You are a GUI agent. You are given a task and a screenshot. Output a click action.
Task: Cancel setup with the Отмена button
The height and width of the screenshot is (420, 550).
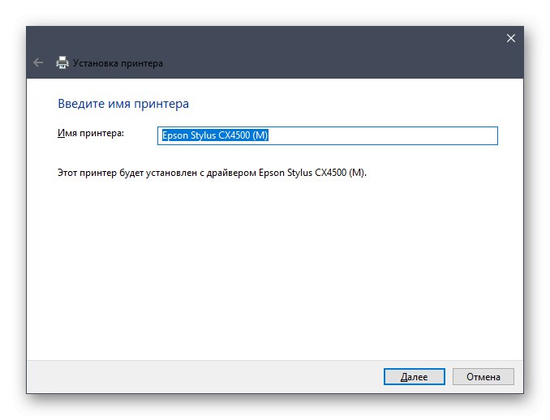(483, 376)
